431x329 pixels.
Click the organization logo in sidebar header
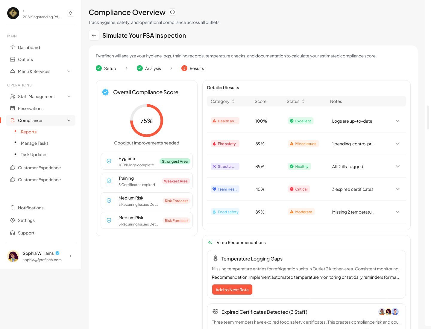pos(13,13)
